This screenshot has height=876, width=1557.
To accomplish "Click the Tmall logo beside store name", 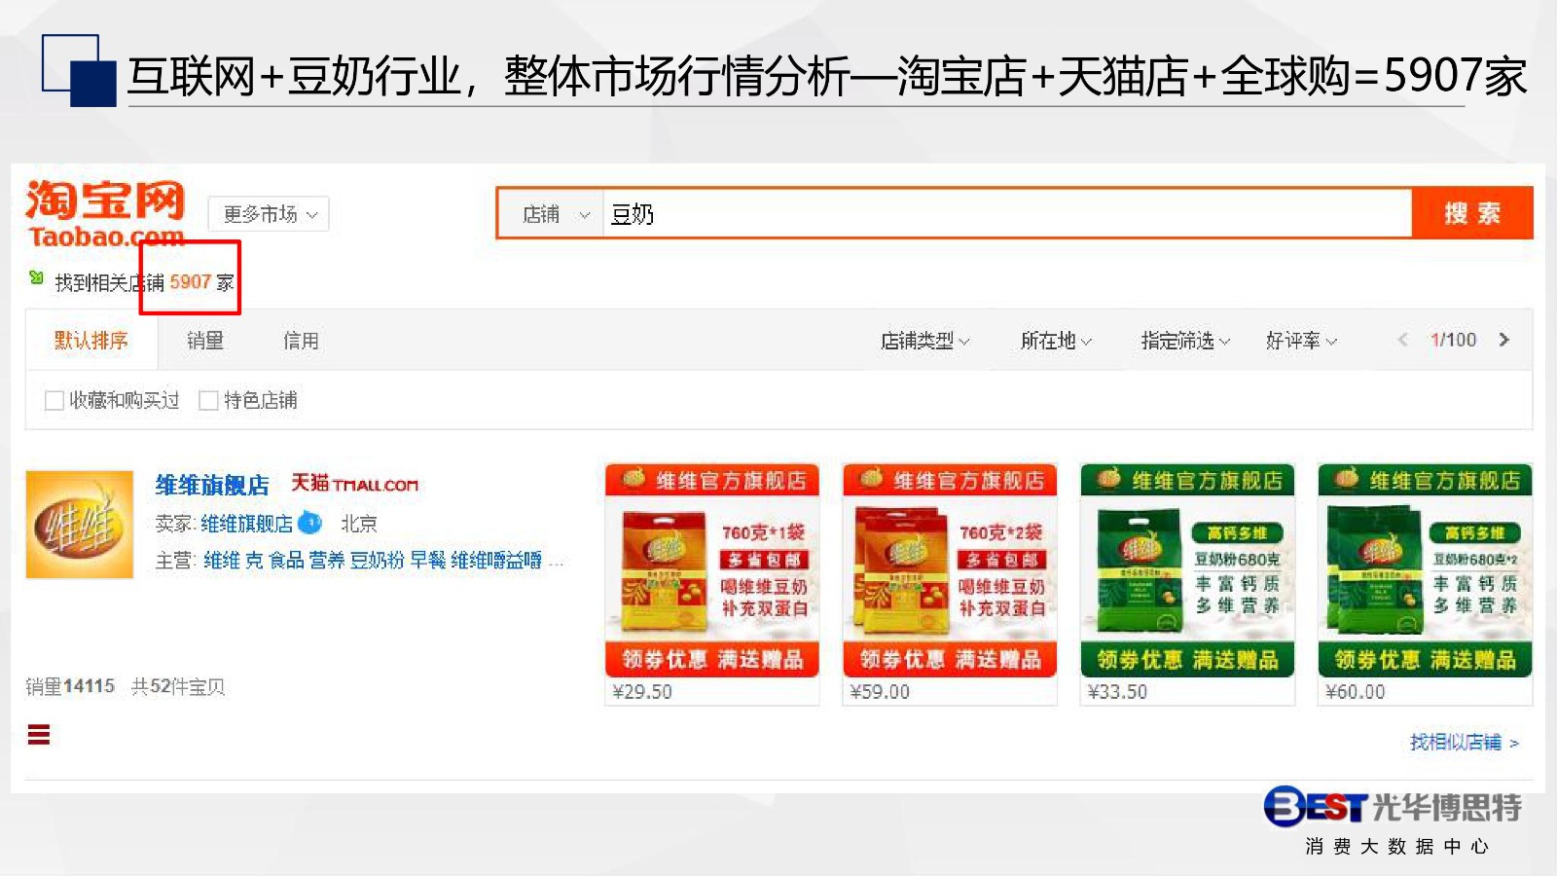I will pos(355,484).
